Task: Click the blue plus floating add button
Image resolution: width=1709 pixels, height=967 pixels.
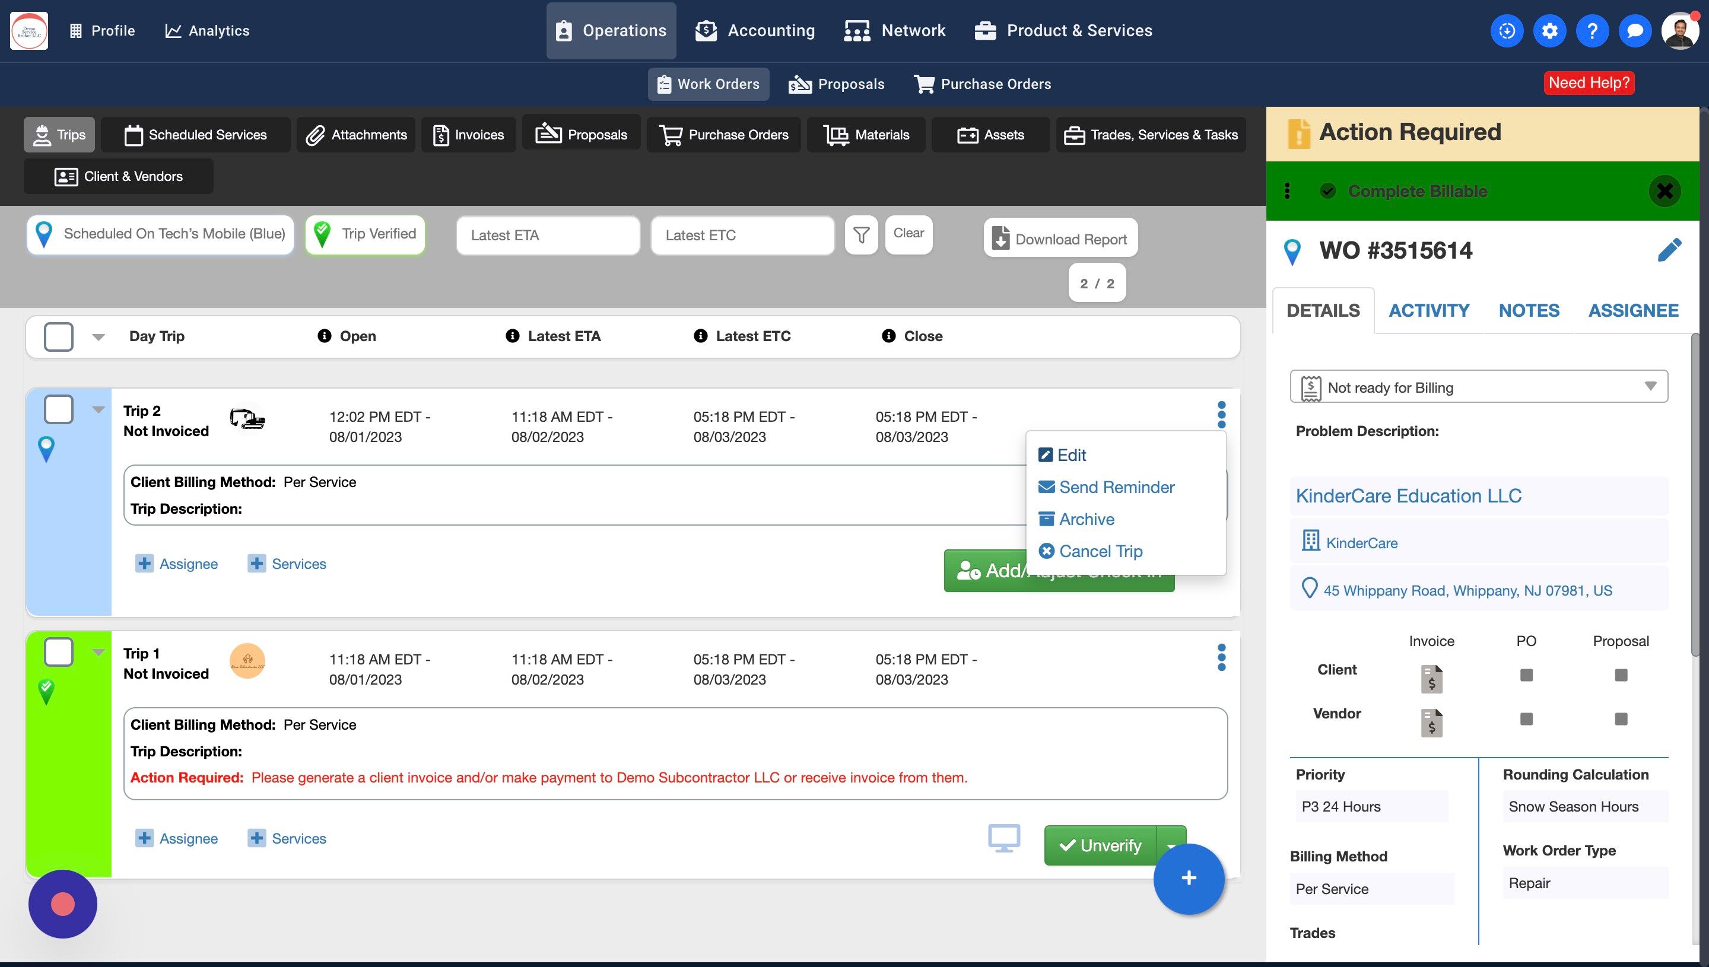Action: point(1188,878)
